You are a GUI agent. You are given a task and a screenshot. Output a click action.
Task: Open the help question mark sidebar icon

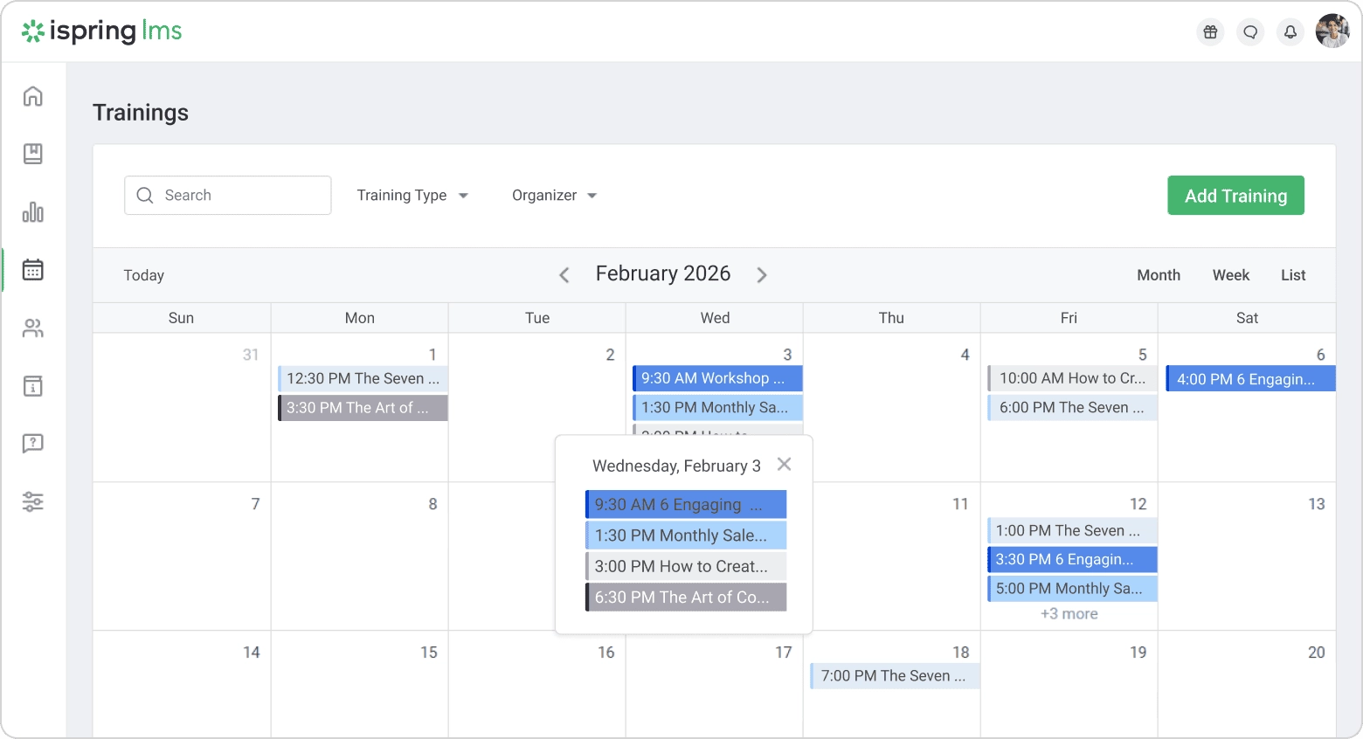(x=32, y=444)
